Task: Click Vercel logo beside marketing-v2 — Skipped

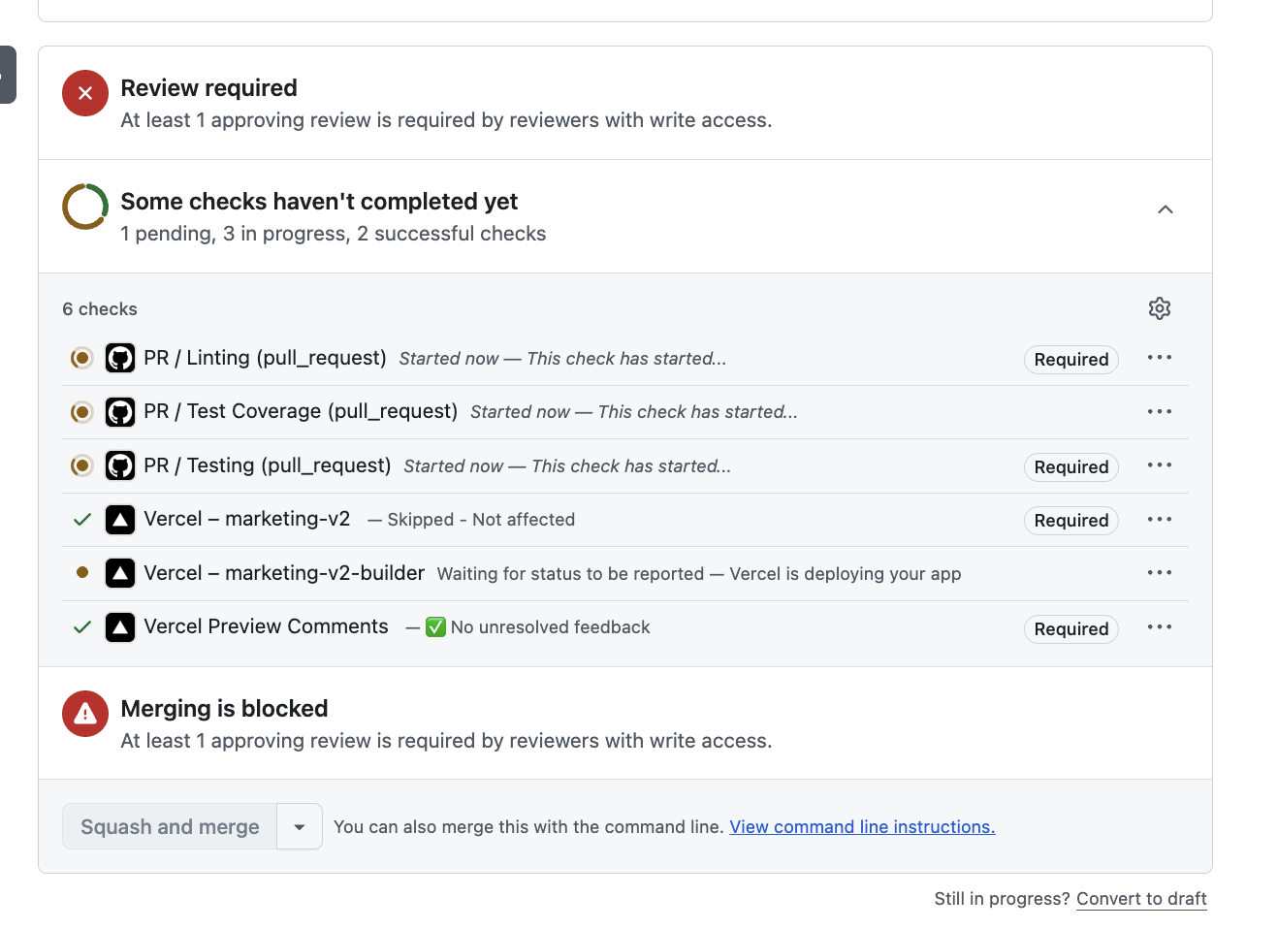Action: [x=120, y=520]
